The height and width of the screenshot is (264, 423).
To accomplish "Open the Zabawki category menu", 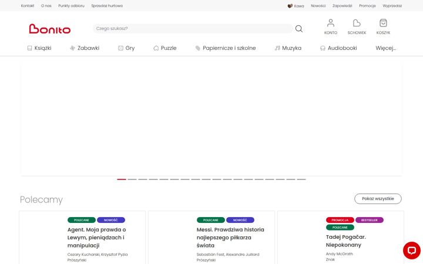I will click(x=89, y=48).
